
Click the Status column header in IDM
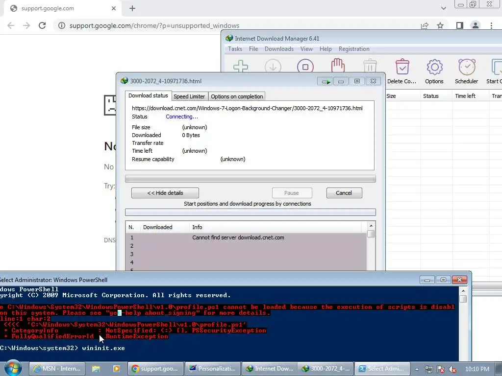click(x=437, y=96)
